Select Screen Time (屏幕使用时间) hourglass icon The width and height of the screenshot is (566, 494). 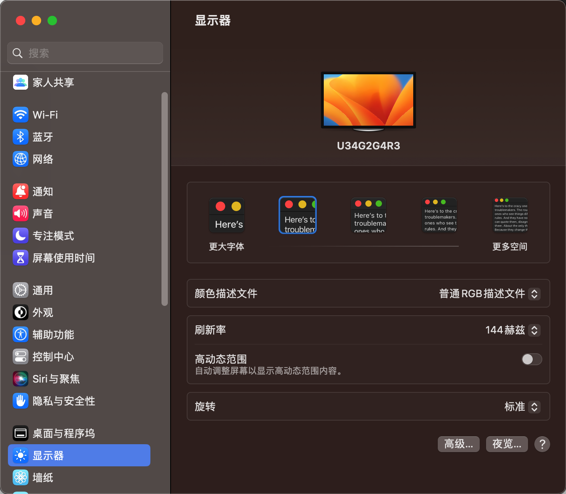coord(21,258)
